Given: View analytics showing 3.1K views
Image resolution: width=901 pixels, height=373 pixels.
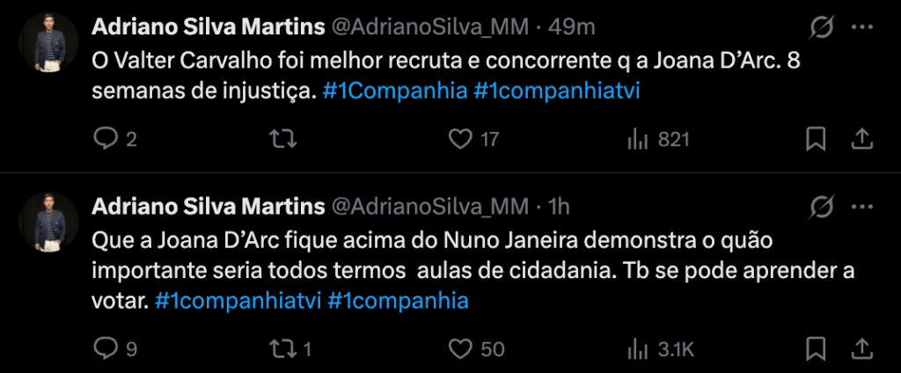Looking at the screenshot, I should point(637,349).
